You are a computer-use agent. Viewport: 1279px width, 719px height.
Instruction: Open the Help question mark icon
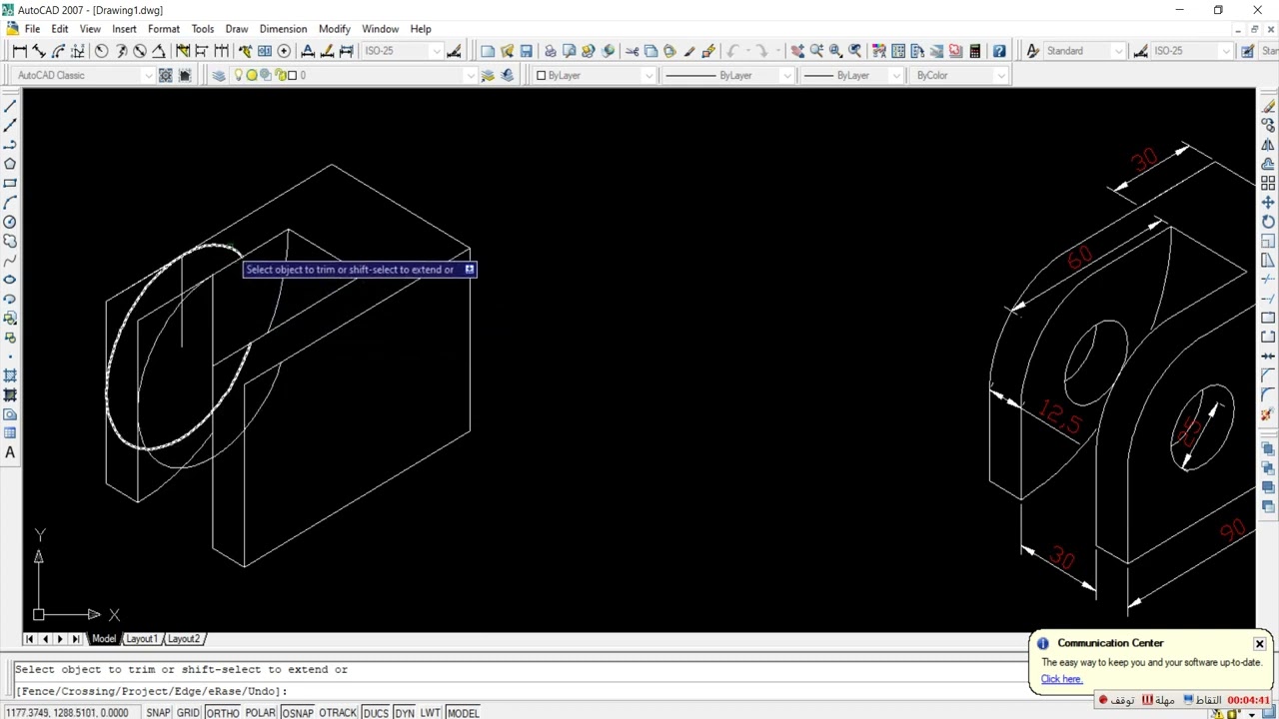(999, 51)
